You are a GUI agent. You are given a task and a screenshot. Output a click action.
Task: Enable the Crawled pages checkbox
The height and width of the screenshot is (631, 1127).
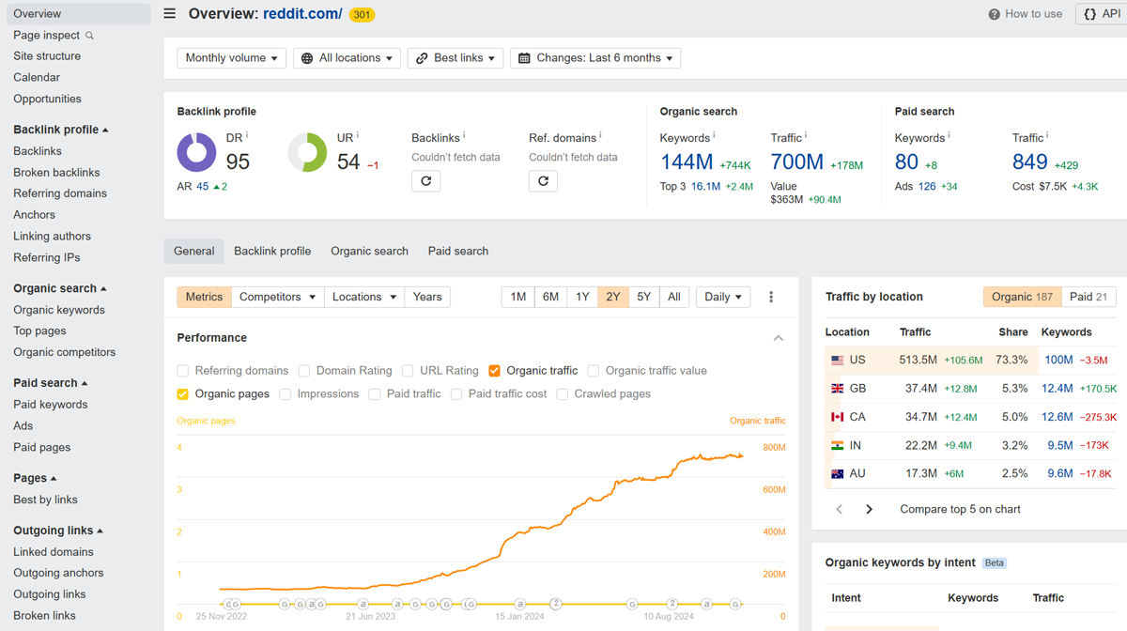[563, 394]
